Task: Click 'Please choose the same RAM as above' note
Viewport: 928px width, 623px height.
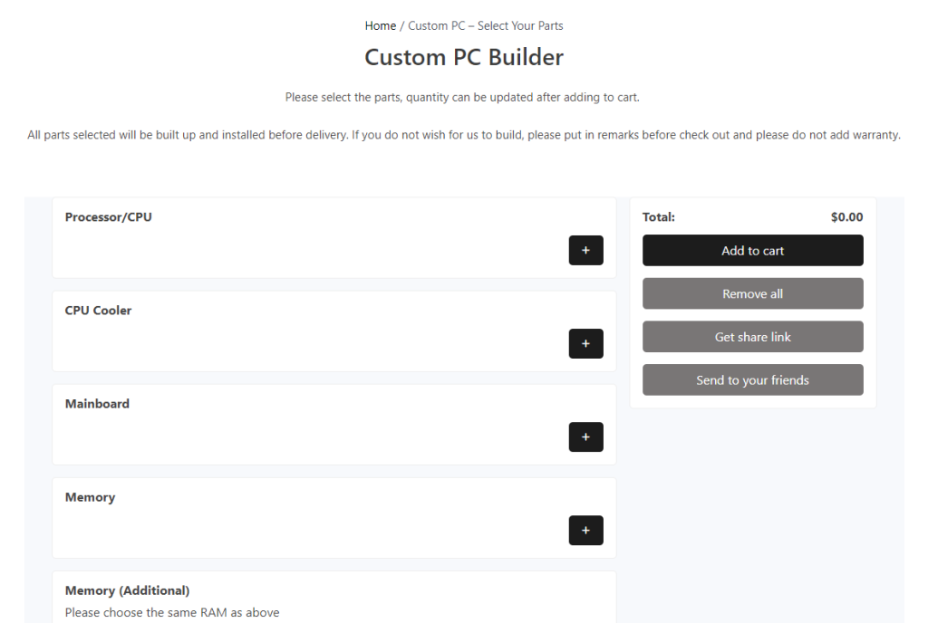Action: coord(172,612)
